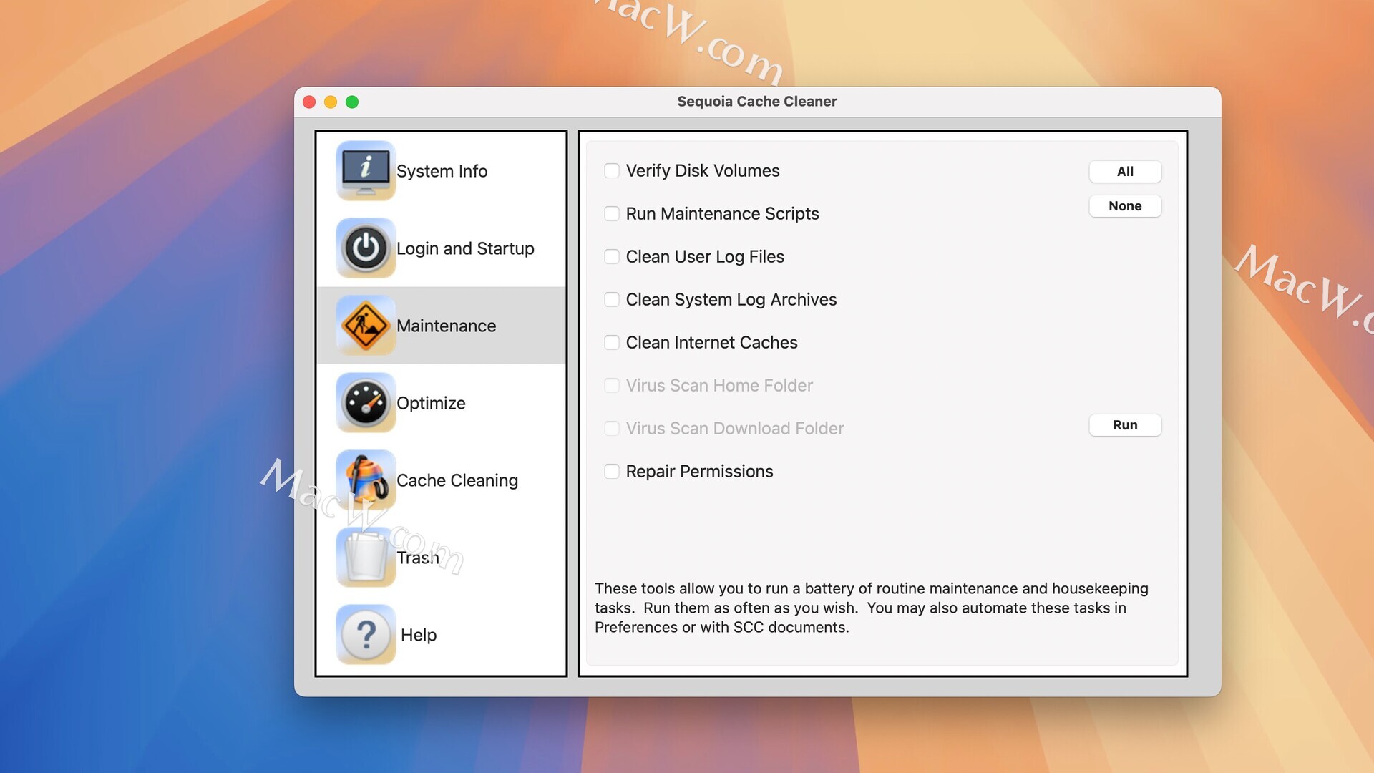1374x773 pixels.
Task: Click the Login and Startup power icon
Action: pyautogui.click(x=366, y=248)
